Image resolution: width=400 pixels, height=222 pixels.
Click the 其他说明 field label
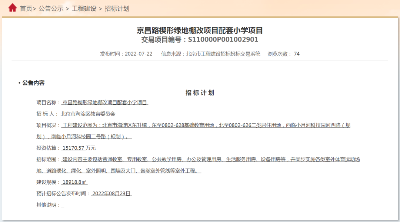(48, 205)
